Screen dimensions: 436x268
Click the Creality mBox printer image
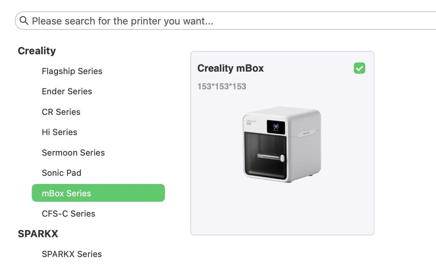click(x=282, y=144)
